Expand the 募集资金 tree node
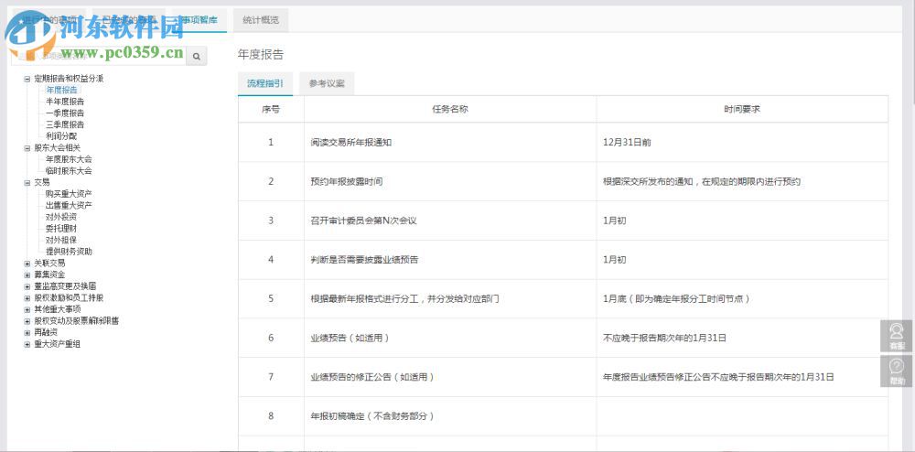The height and width of the screenshot is (452, 915). pos(27,274)
